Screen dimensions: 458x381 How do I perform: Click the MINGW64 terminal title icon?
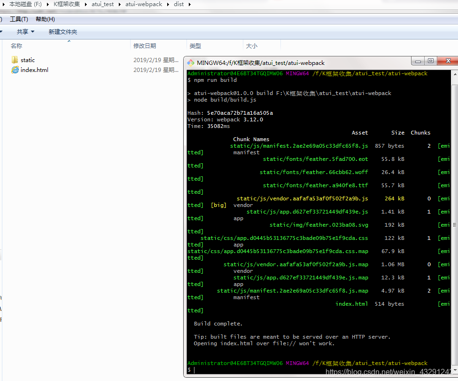[x=191, y=63]
